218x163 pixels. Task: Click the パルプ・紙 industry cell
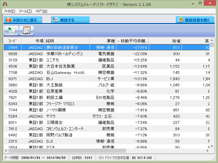coord(106,85)
